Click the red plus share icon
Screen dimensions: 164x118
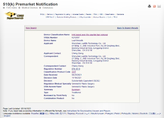[x=154, y=6]
